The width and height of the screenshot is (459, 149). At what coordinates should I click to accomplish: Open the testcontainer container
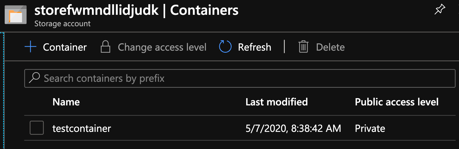82,128
